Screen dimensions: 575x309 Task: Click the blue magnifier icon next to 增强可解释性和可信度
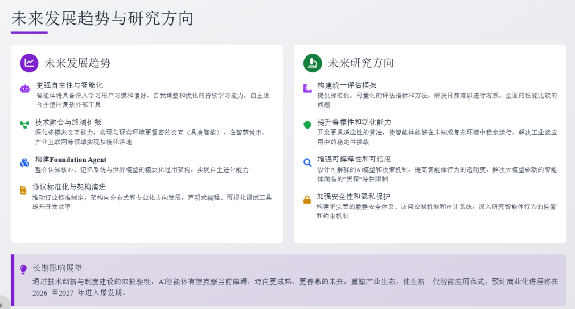click(x=307, y=162)
